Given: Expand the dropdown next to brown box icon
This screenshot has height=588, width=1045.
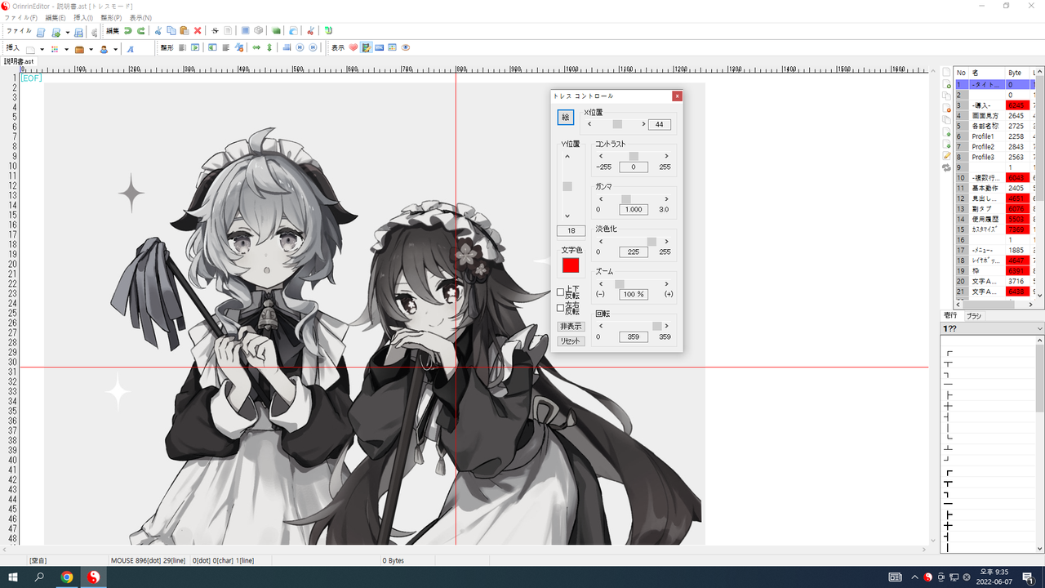Looking at the screenshot, I should click(x=91, y=50).
